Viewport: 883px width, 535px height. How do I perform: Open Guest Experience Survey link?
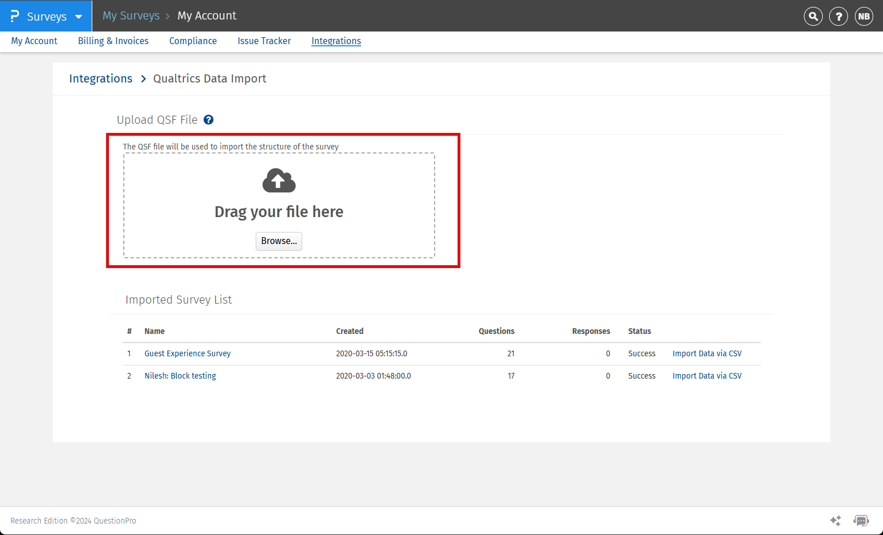click(187, 353)
